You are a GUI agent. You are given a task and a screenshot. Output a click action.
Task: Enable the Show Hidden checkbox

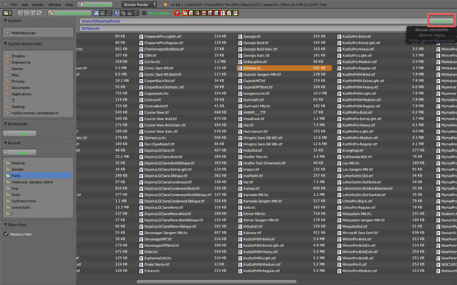(144, 13)
